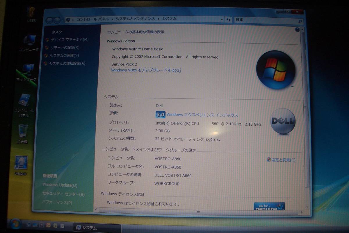Click the orange round quick launch icon
This screenshot has height=233, width=349.
coord(48,225)
